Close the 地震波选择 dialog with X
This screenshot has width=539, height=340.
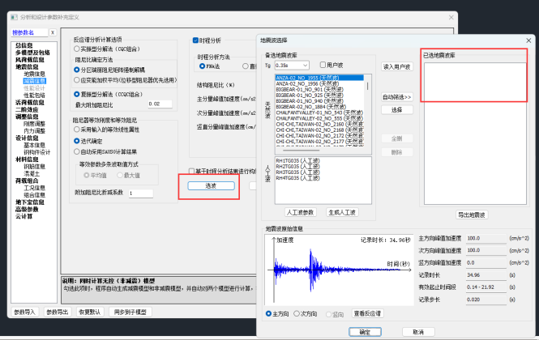[x=528, y=39]
